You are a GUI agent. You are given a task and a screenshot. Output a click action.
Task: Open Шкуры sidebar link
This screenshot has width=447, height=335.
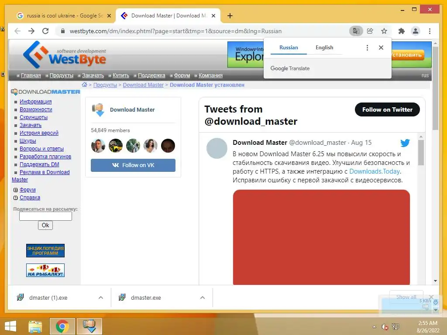(28, 141)
